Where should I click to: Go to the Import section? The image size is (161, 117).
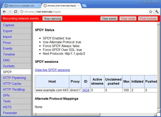(x=16, y=37)
